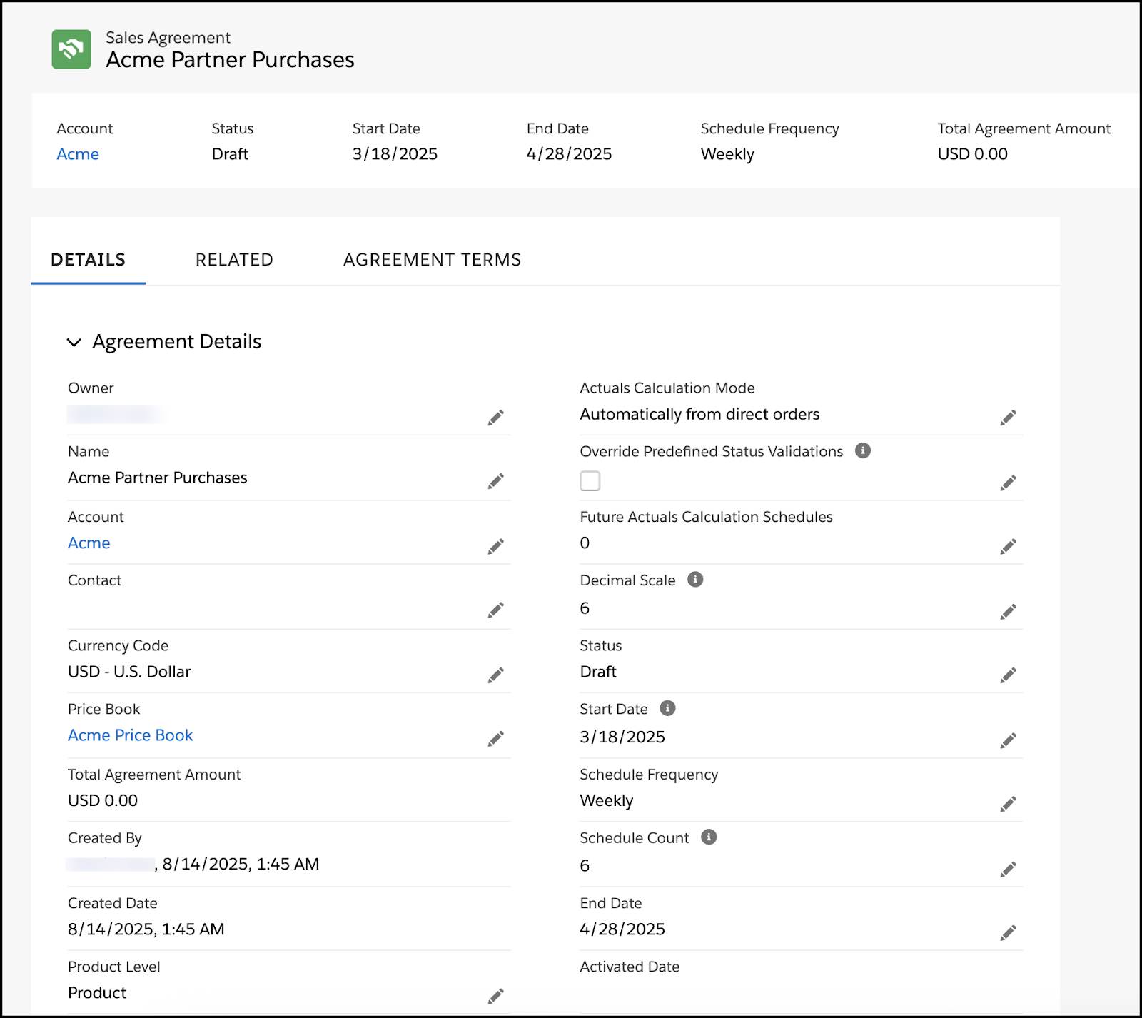Click edit pencil for Actuals Calculation Mode
Screen dimensions: 1142x1018
[1008, 418]
